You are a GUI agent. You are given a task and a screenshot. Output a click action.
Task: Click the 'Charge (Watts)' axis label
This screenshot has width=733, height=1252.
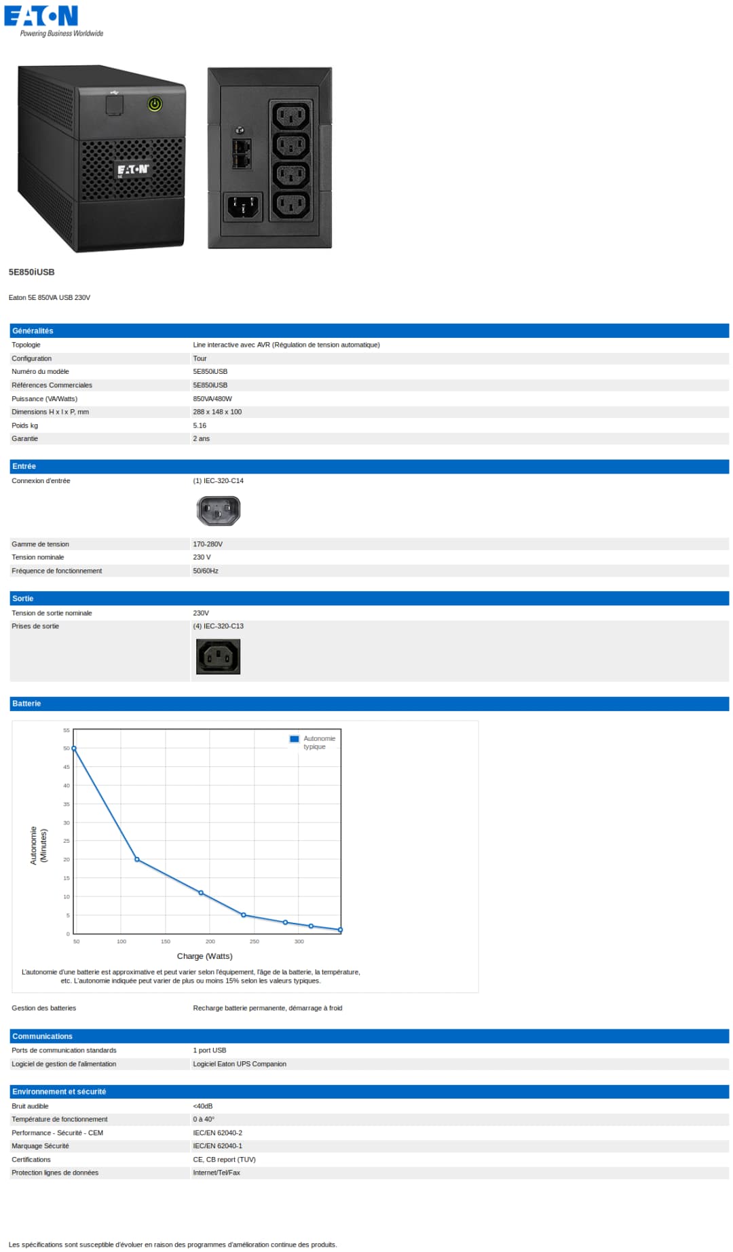[205, 956]
